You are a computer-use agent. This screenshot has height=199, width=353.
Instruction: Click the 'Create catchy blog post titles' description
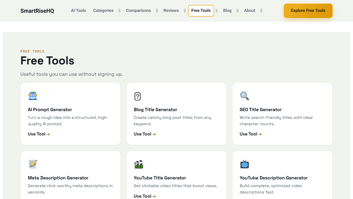(172, 121)
